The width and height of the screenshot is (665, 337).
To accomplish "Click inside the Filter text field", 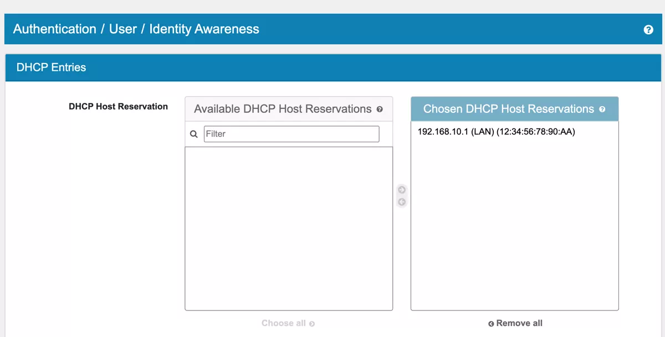I will [291, 134].
